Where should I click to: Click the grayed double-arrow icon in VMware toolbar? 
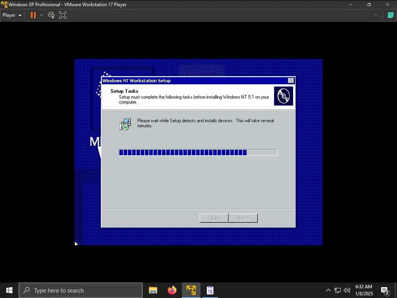376,15
